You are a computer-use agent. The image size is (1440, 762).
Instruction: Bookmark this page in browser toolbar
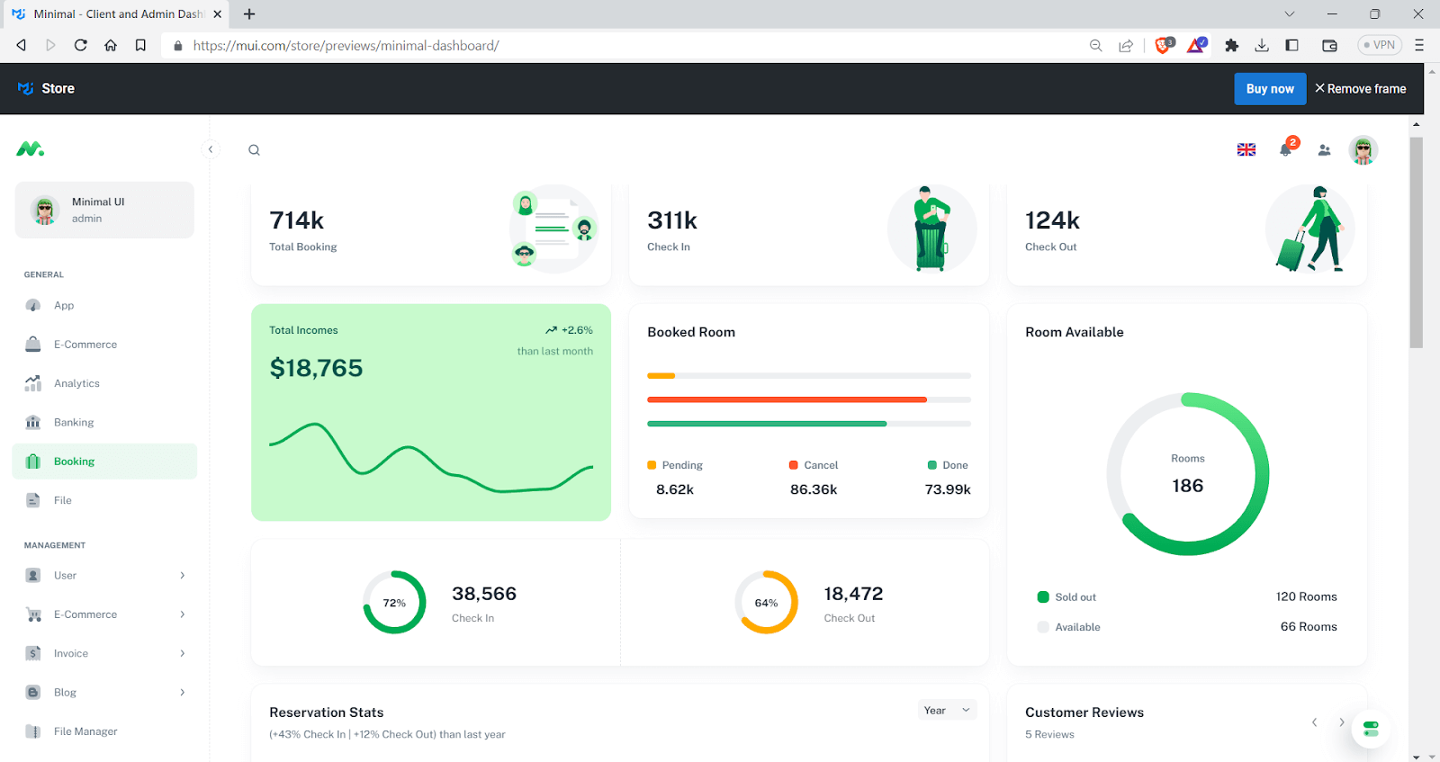click(x=140, y=45)
